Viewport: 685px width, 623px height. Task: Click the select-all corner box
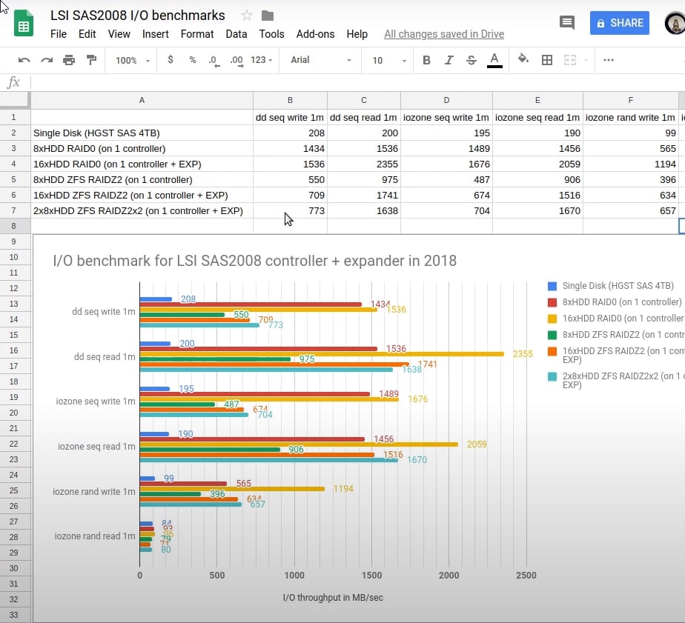click(14, 101)
